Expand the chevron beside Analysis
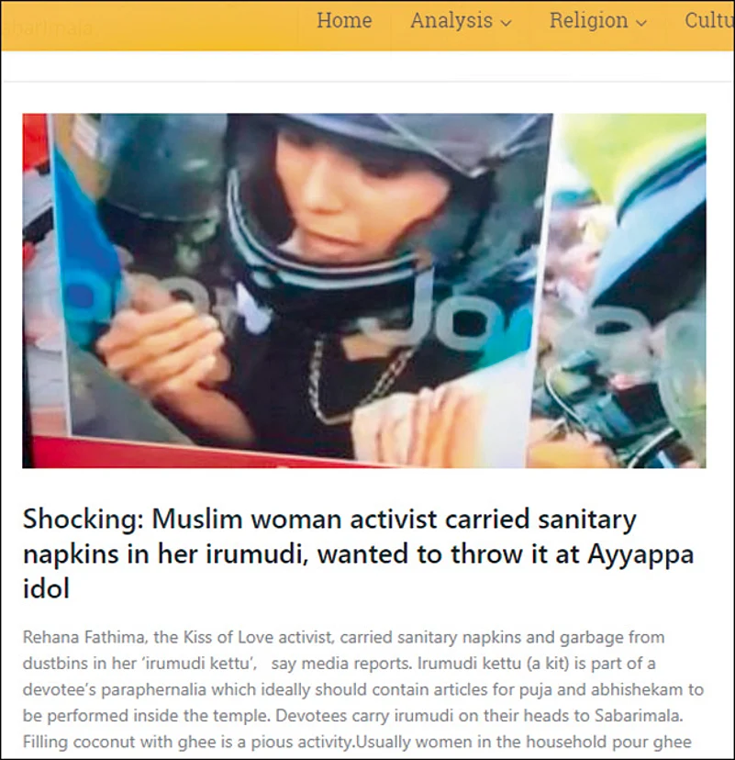735x760 pixels. click(506, 23)
